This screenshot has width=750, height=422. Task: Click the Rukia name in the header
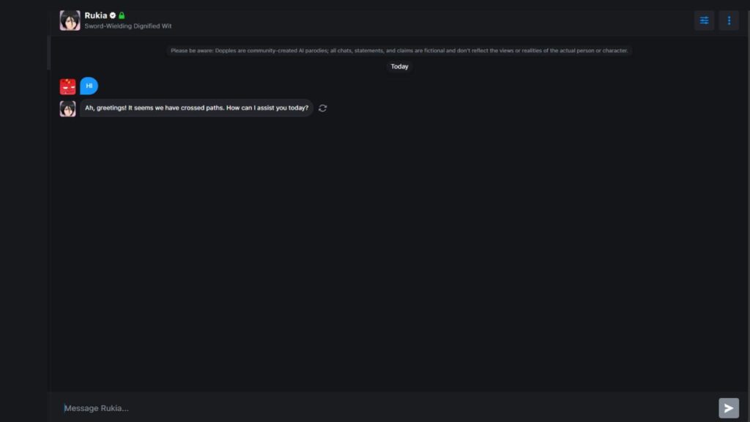[x=96, y=15]
